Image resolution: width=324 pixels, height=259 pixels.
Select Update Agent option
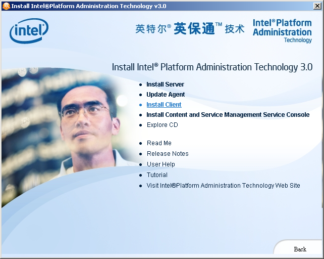(x=166, y=95)
